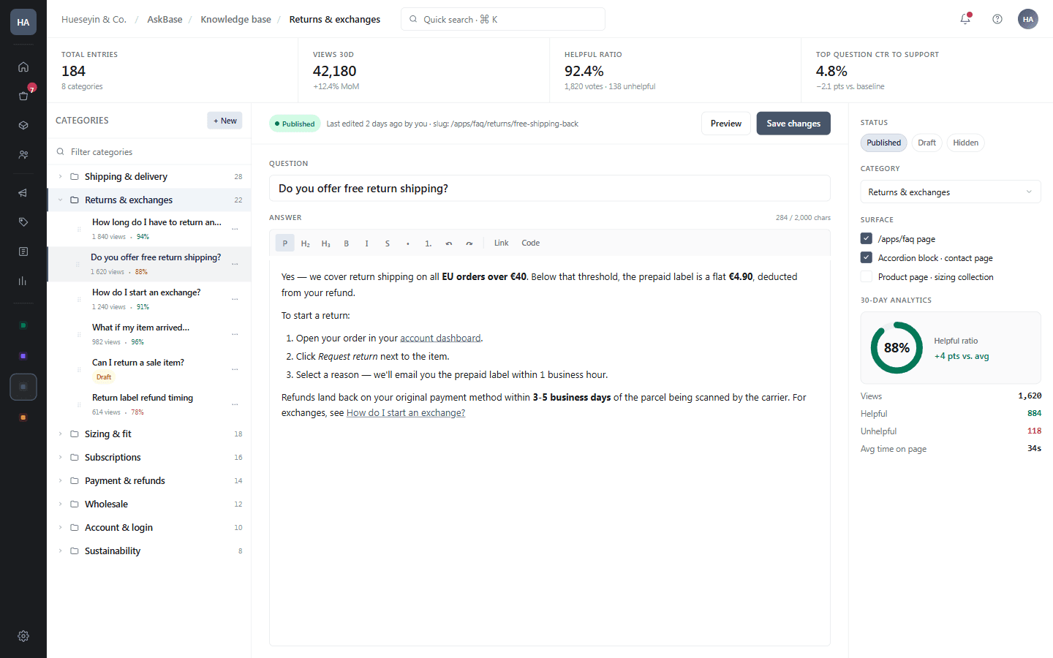1053x658 pixels.
Task: Apply H2 heading in the editor toolbar
Action: click(306, 243)
